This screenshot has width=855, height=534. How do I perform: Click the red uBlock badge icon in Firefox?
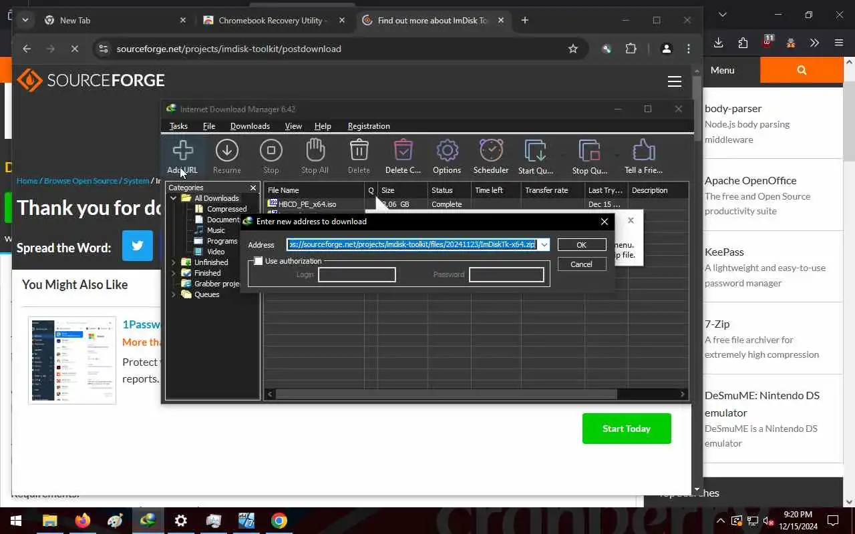tap(767, 41)
